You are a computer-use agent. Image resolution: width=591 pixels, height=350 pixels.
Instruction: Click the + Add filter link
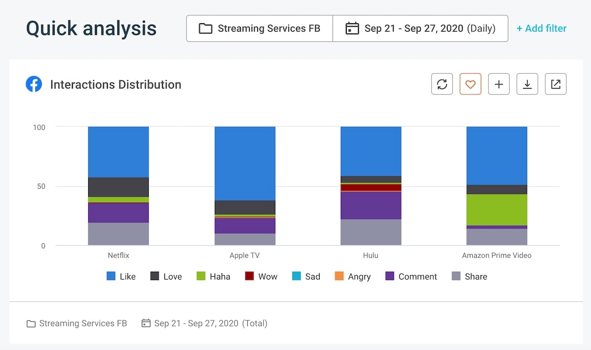pos(541,29)
